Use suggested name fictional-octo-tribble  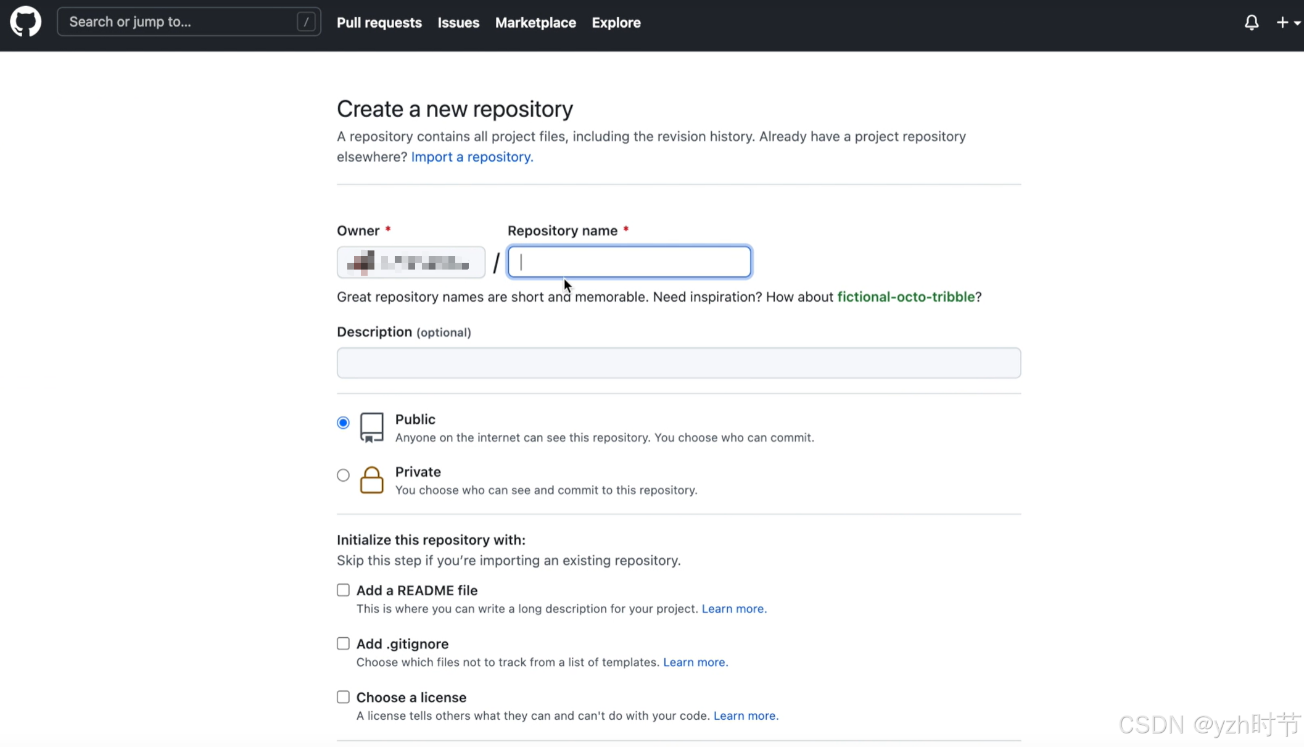pos(906,297)
